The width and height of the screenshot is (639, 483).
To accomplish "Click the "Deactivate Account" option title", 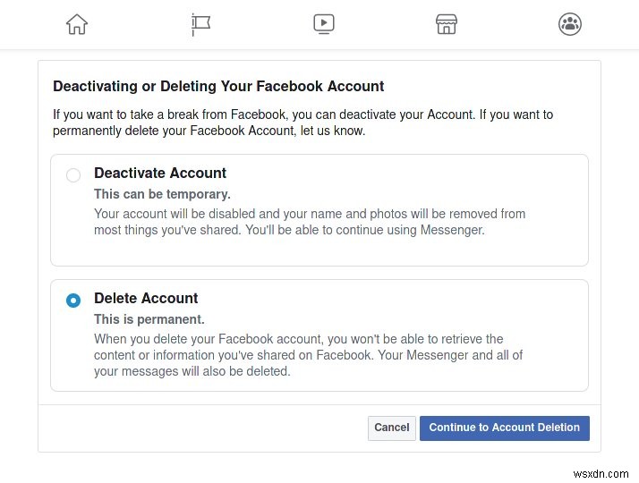I will pos(160,174).
